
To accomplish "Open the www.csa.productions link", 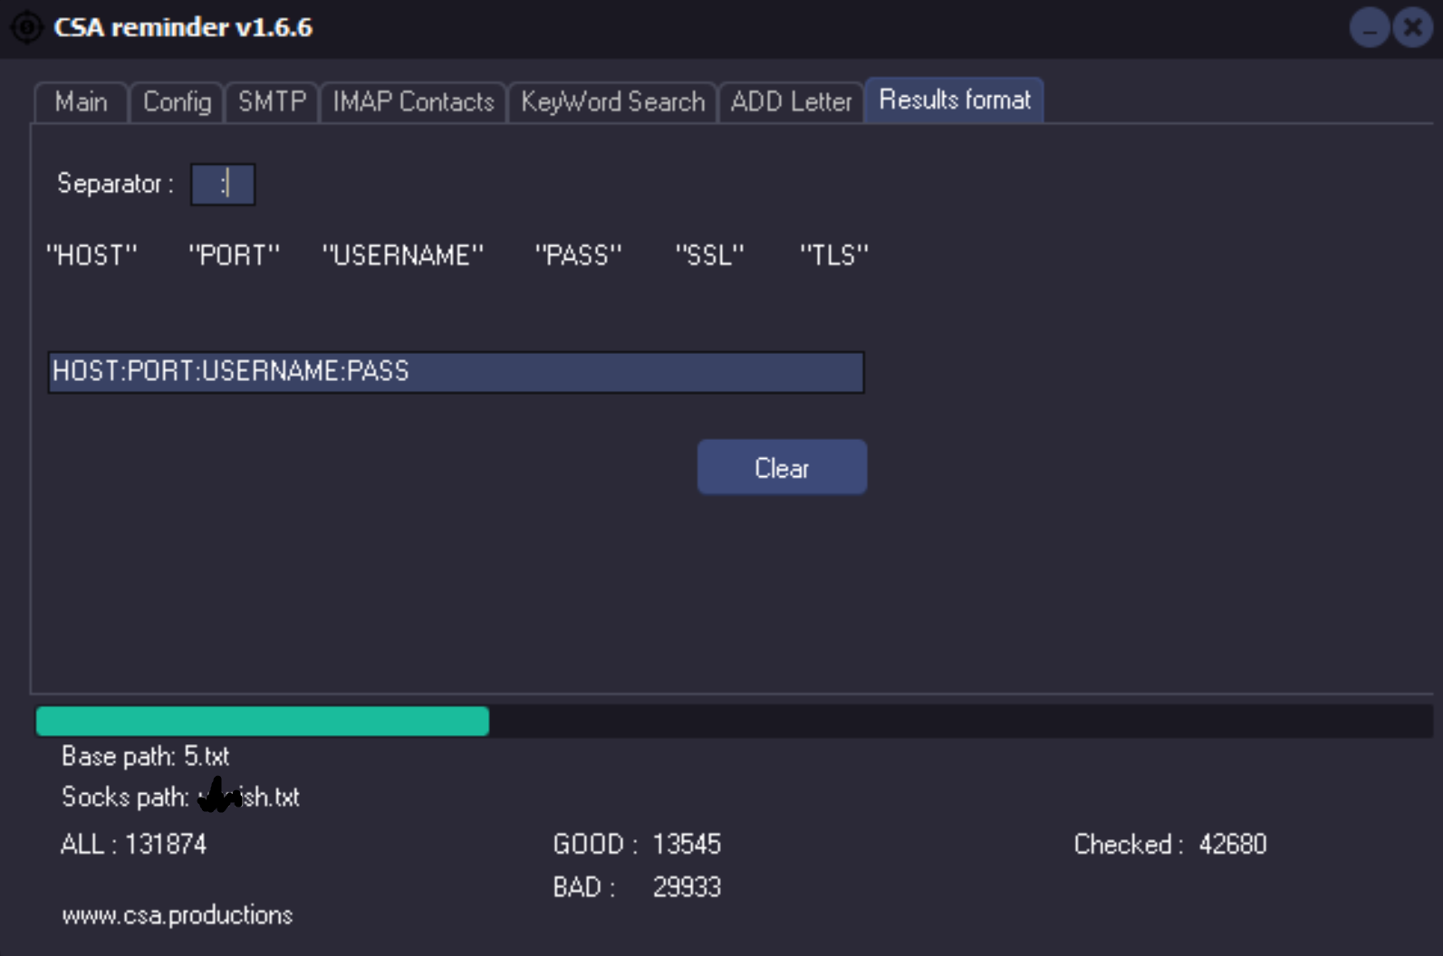I will (178, 915).
